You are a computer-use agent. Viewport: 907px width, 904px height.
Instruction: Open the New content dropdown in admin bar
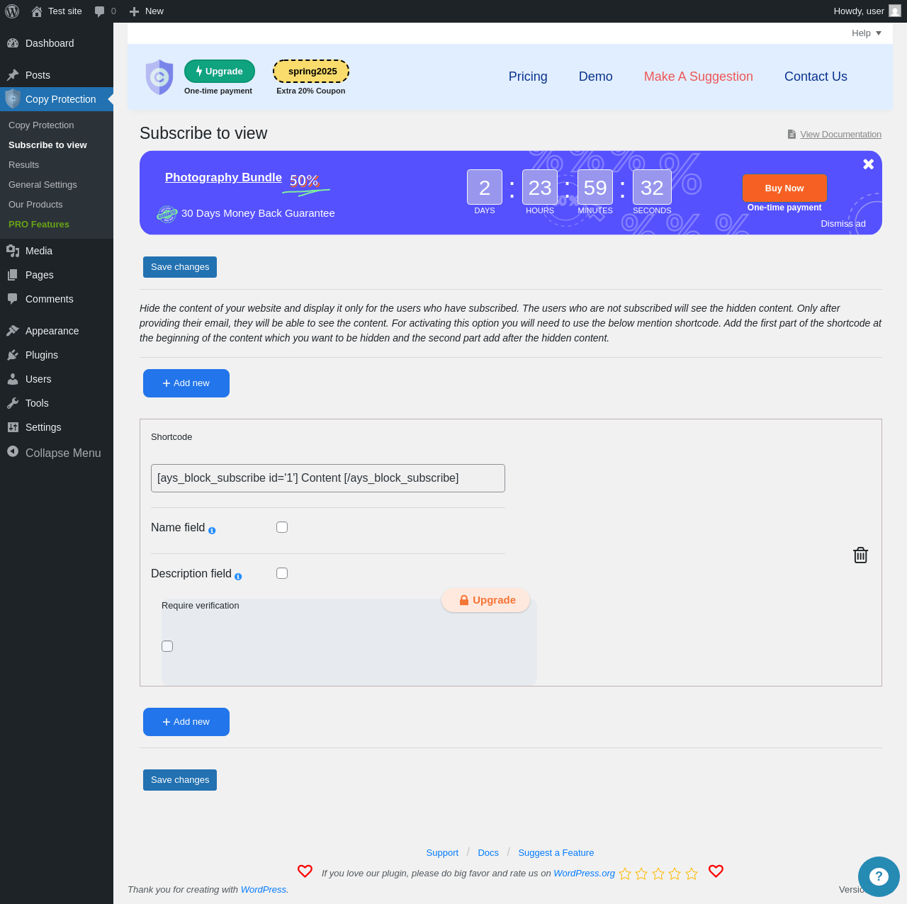click(147, 11)
